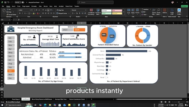Open the Average Wait Time sheet tab
Viewport: 189px width, 107px height.
61,99
